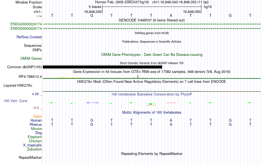261x164 pixels.
Task: Open the RefSeq Curated track label
Action: 29,37
